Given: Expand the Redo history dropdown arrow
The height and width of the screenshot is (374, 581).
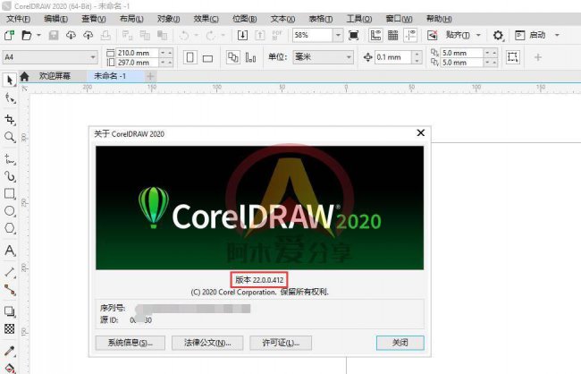Looking at the screenshot, I should [x=223, y=35].
